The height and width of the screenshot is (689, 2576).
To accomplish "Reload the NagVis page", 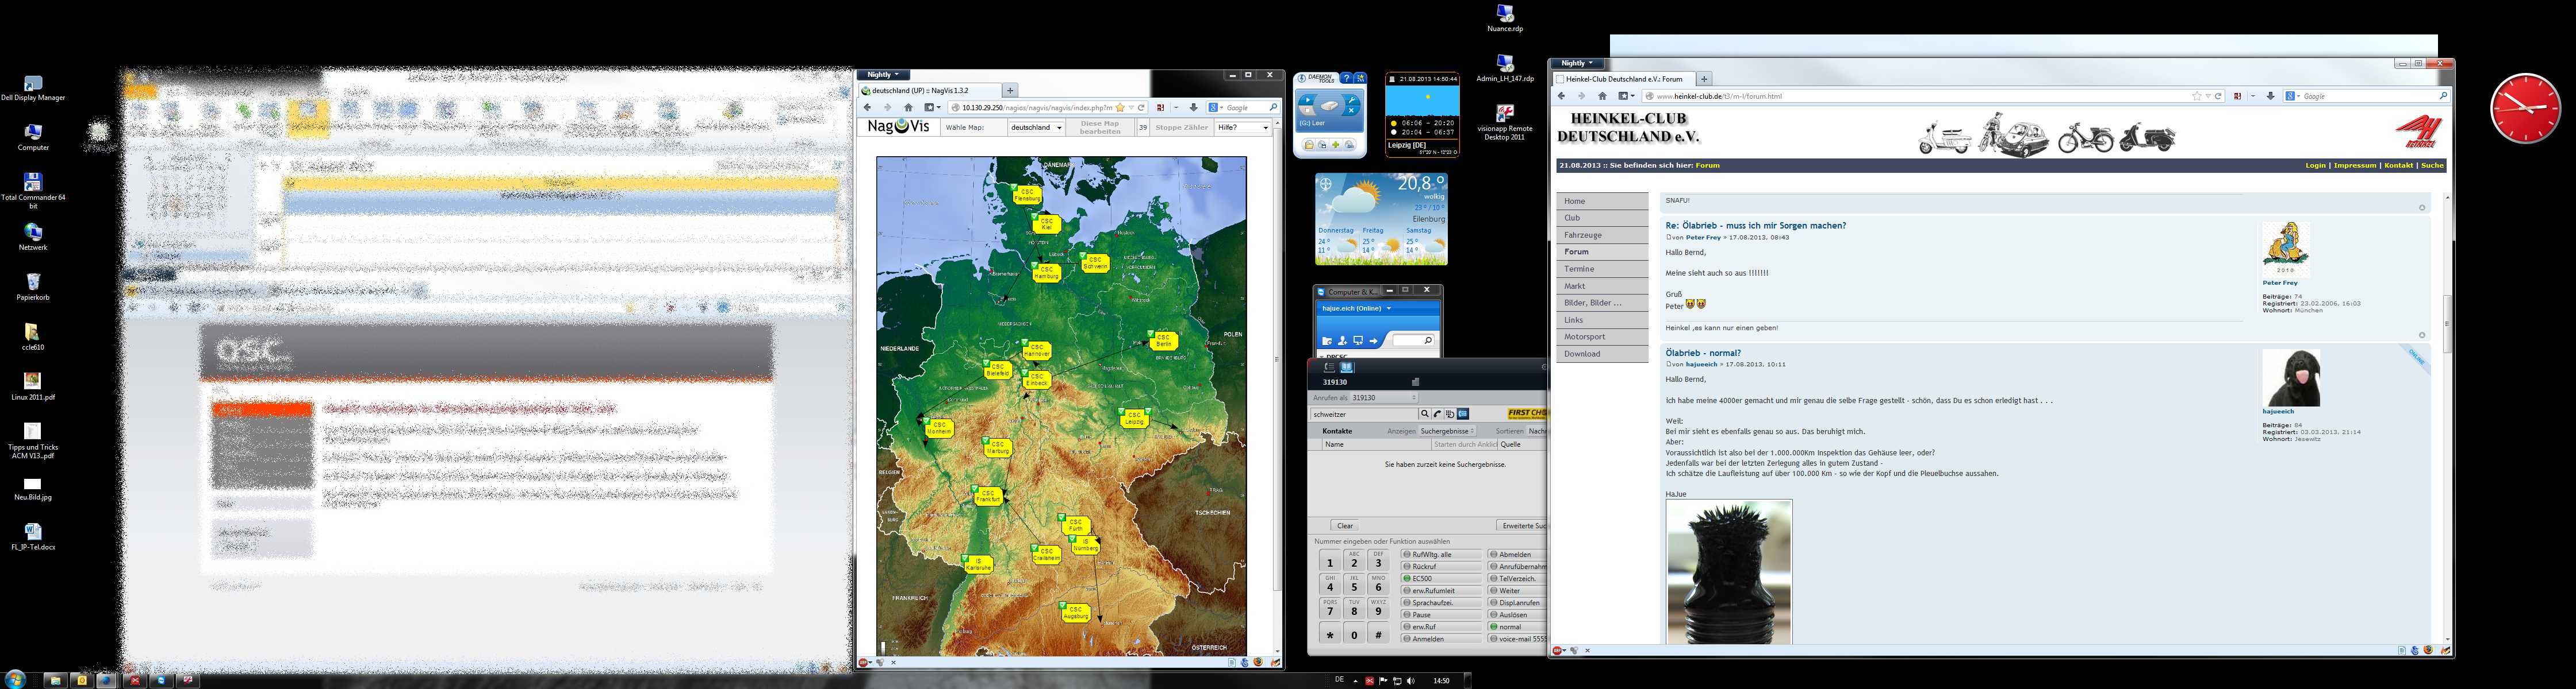I will (1141, 108).
